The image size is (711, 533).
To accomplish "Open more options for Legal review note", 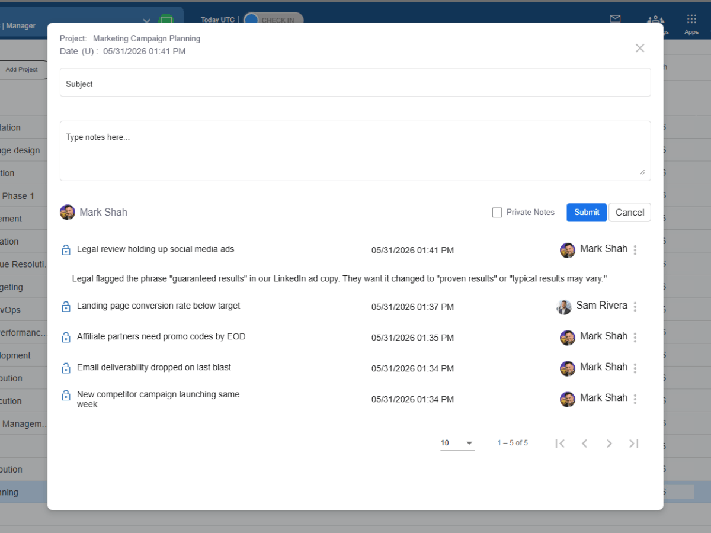I will click(635, 250).
